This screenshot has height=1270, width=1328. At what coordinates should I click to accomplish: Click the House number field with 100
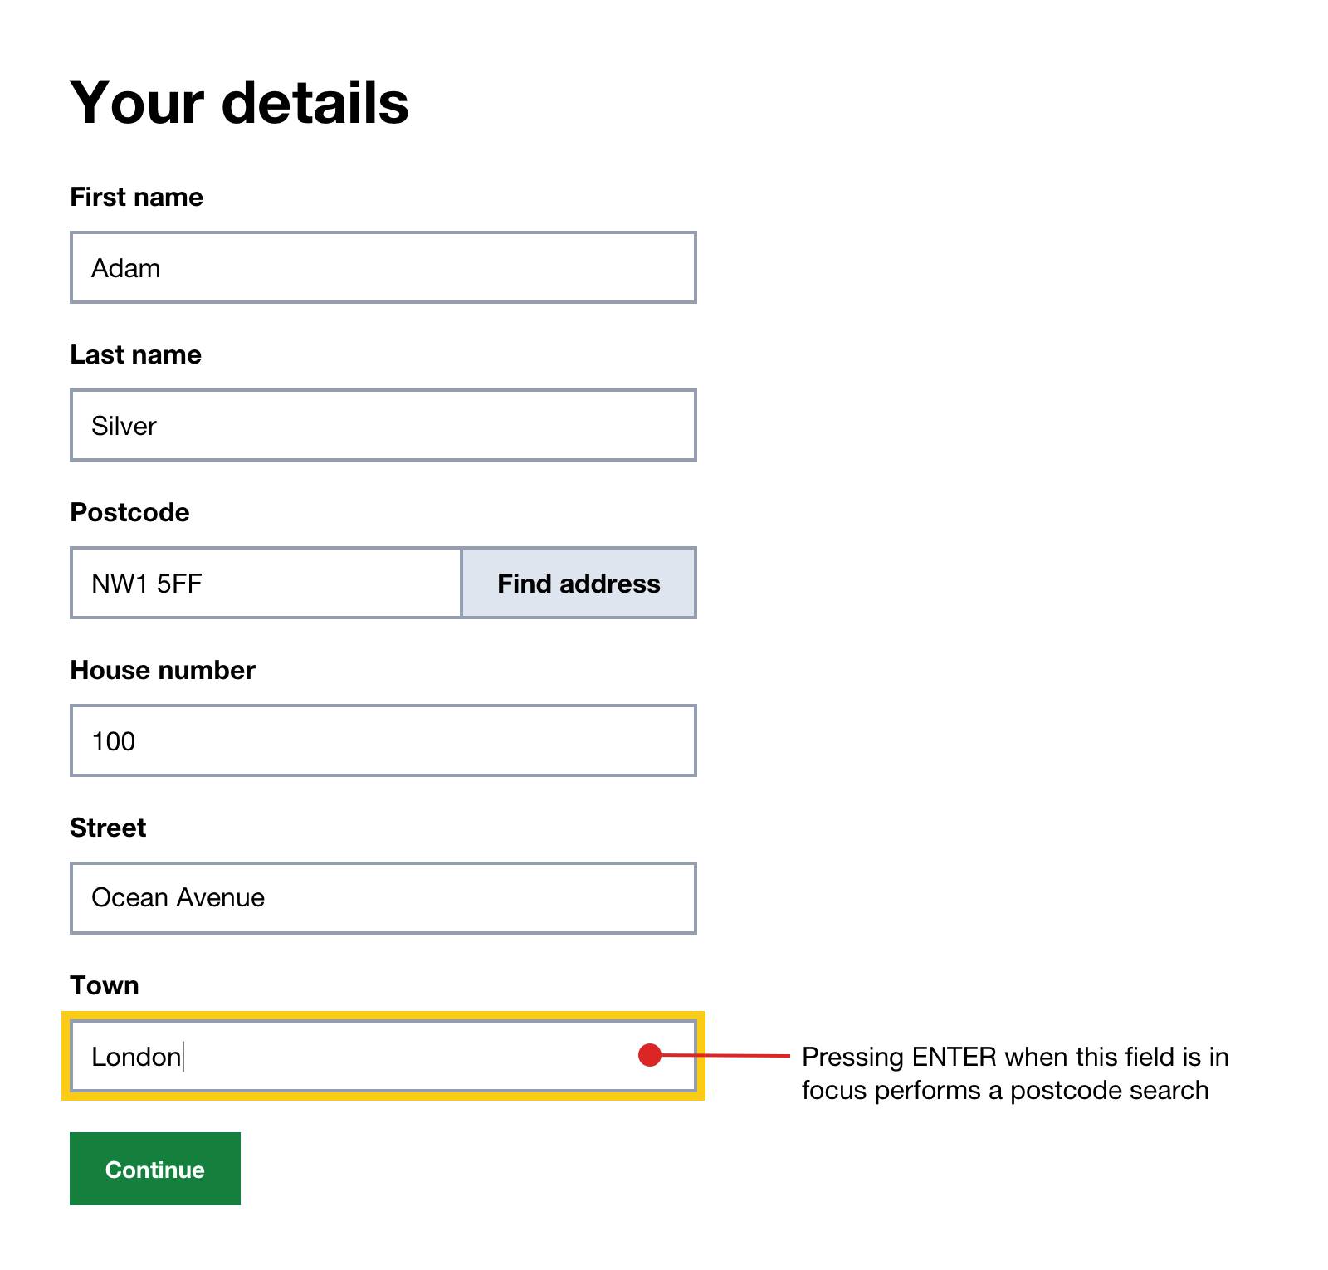(382, 740)
